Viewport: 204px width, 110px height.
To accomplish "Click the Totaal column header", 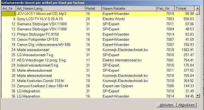I will (185, 8).
